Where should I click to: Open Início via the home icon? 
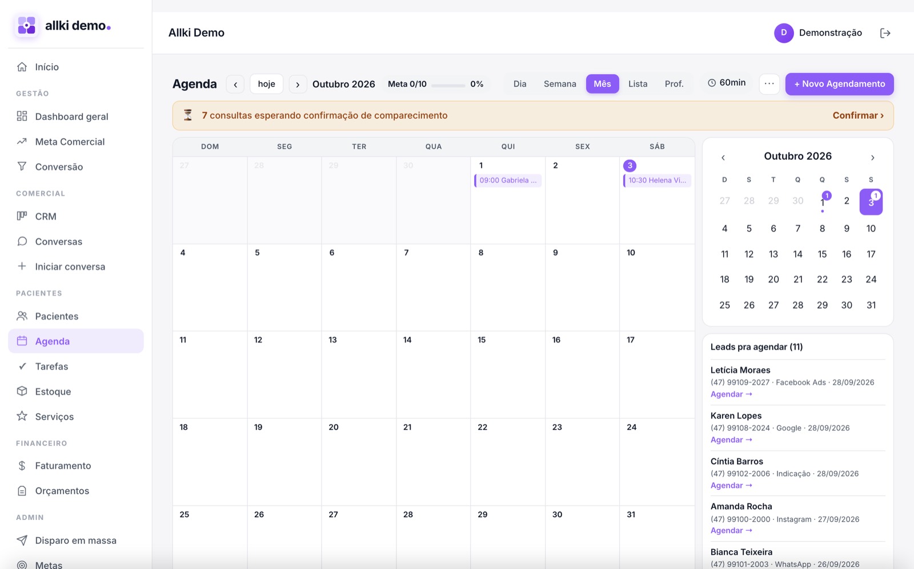(x=22, y=67)
